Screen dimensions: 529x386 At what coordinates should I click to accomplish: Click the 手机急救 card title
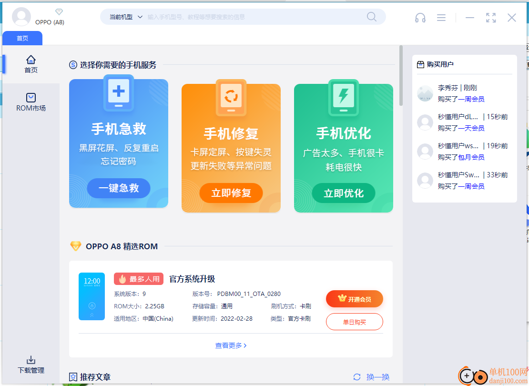click(118, 129)
